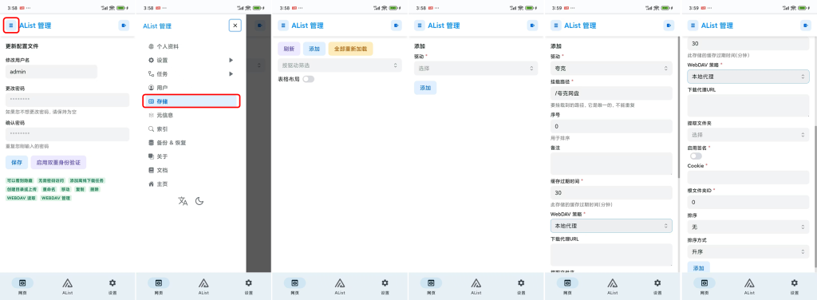Screen dimensions: 817x300
Task: Tap logout icon on the 更新配置文件 screen
Action: (124, 25)
